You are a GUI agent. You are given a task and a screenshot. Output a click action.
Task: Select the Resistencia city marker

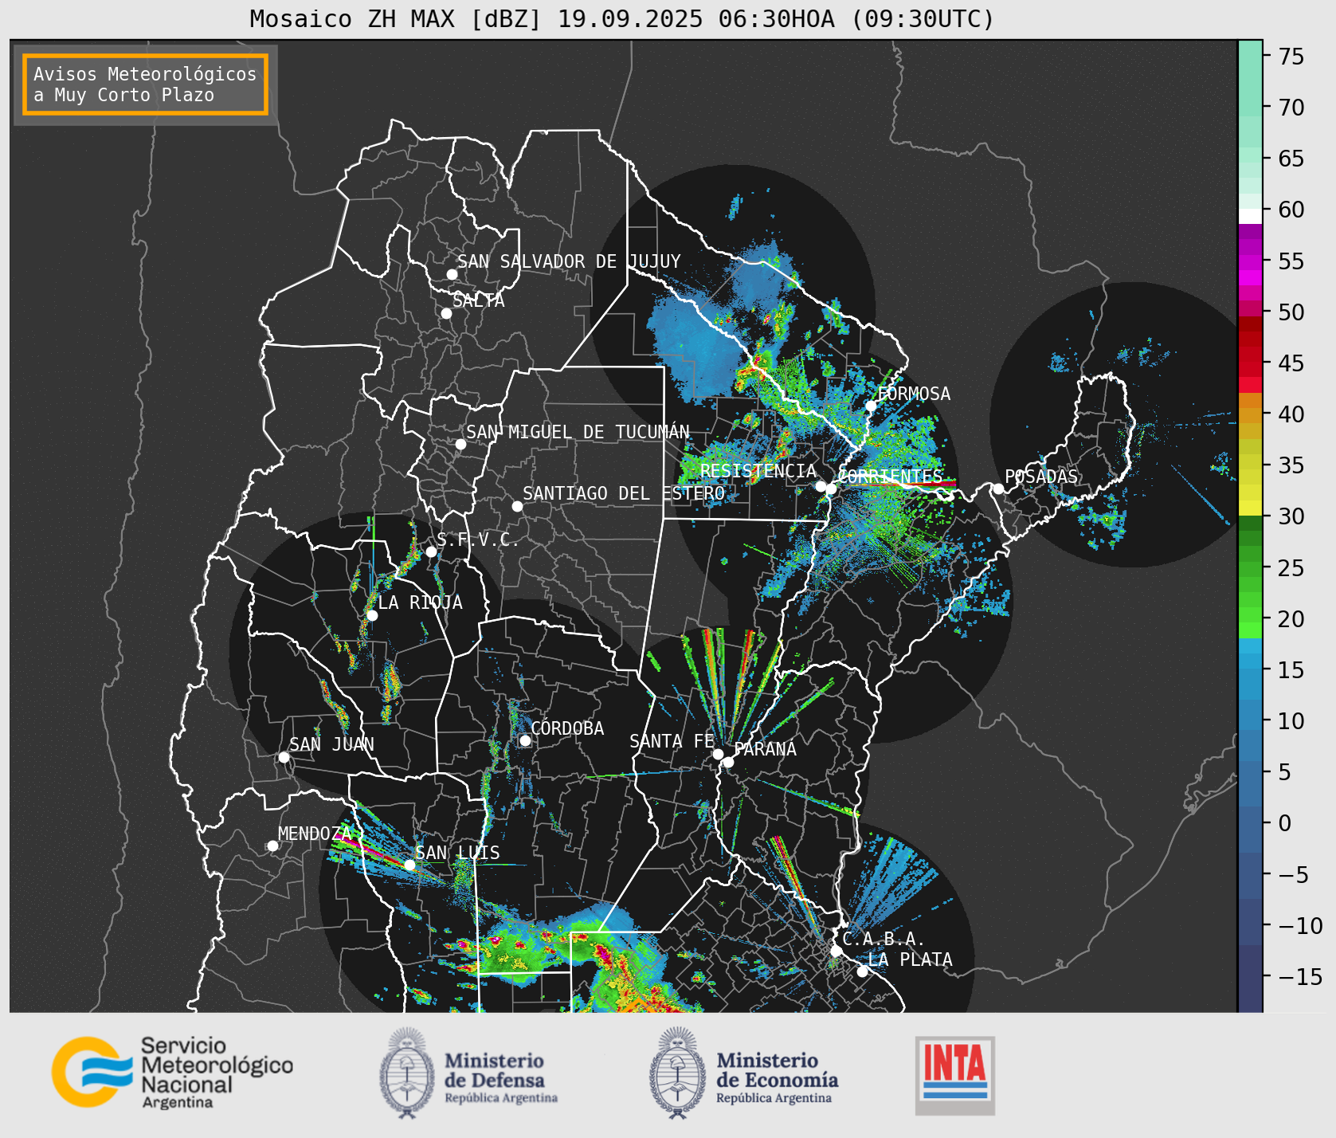click(821, 486)
